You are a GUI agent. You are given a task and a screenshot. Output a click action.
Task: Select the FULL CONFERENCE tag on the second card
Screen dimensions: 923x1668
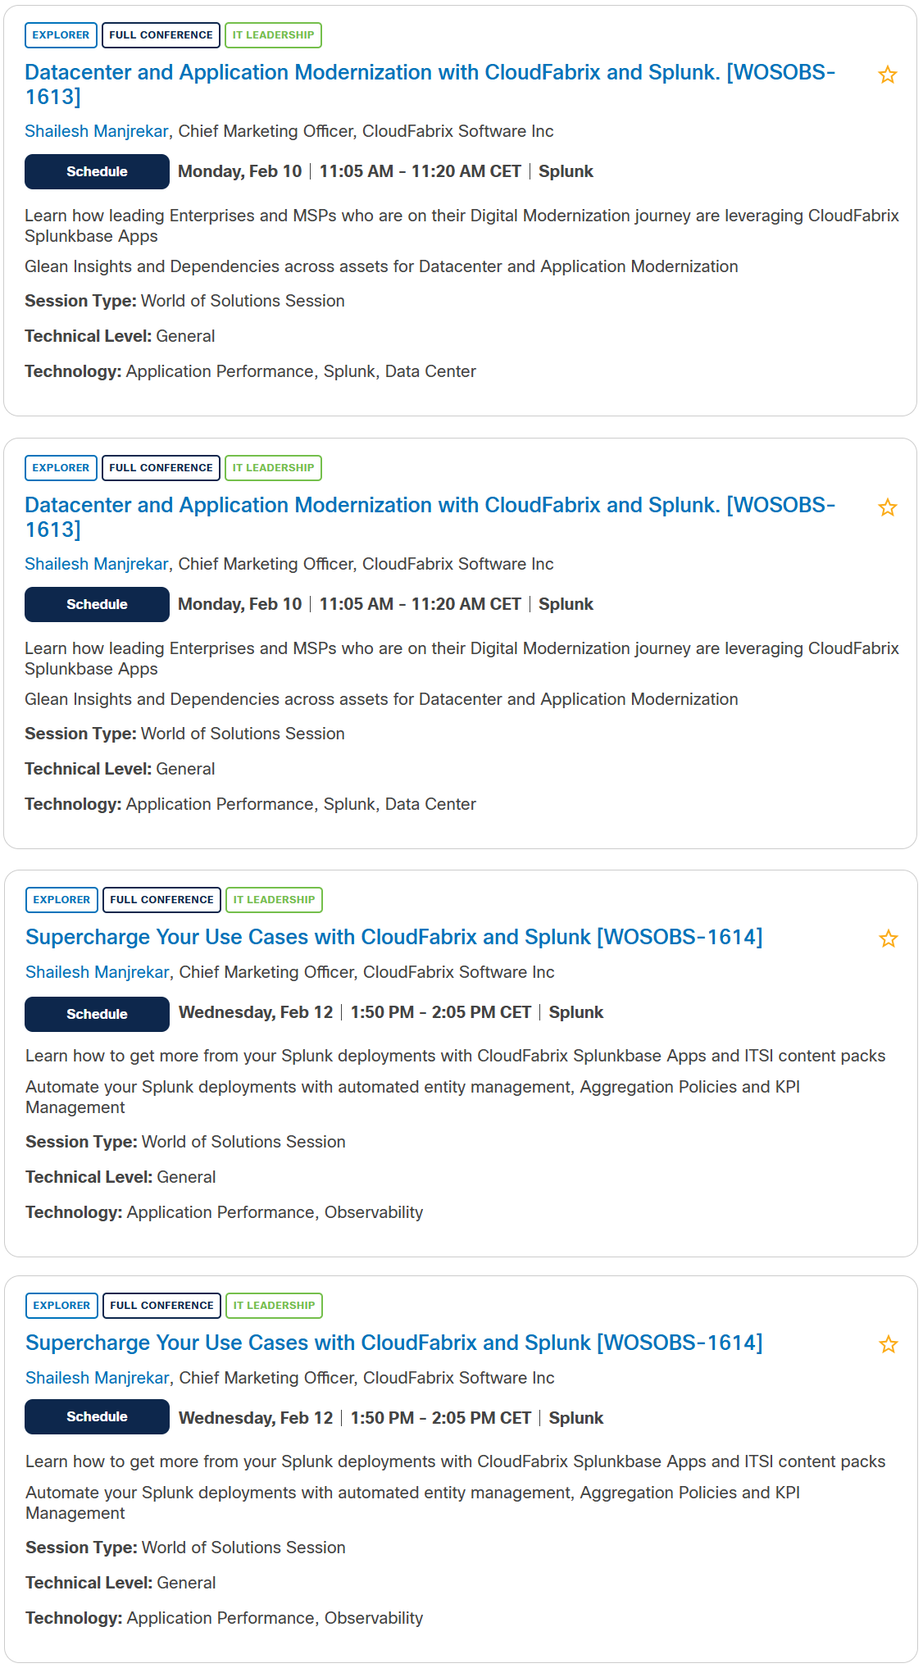click(x=161, y=468)
